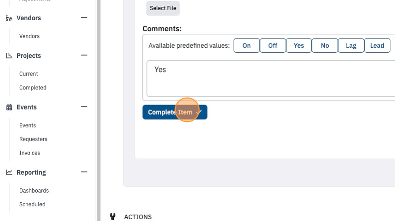This screenshot has height=221, width=395.
Task: Go to Invoices under Events
Action: [29, 153]
